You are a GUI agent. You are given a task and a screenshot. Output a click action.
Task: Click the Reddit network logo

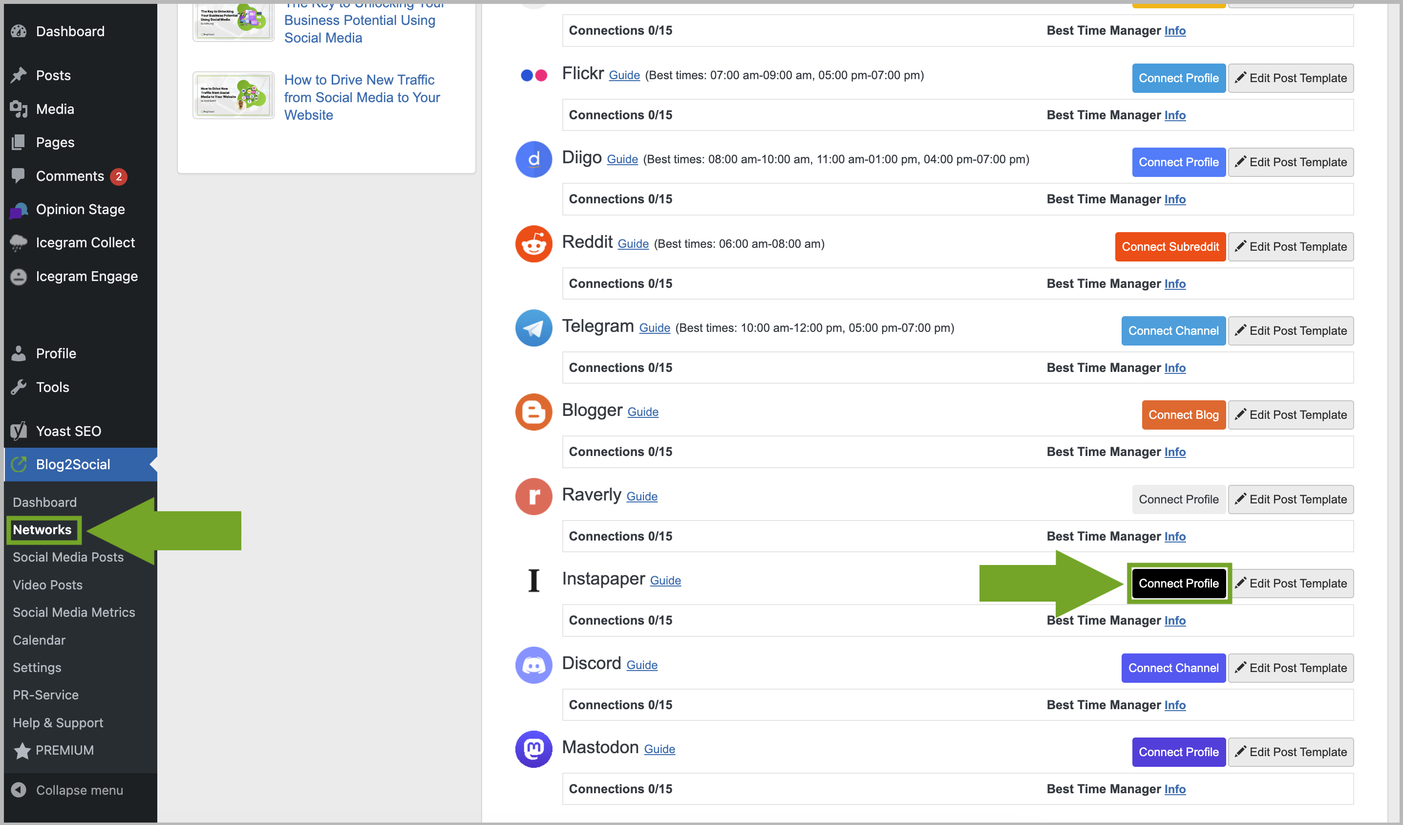tap(534, 244)
